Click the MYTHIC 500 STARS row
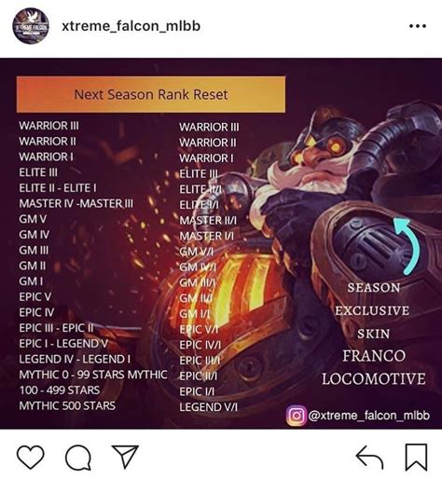Viewport: 442px width, 479px height. pyautogui.click(x=67, y=405)
